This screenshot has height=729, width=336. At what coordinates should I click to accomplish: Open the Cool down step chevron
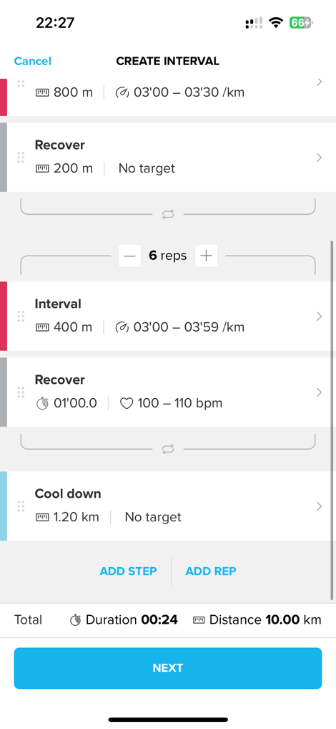point(320,506)
